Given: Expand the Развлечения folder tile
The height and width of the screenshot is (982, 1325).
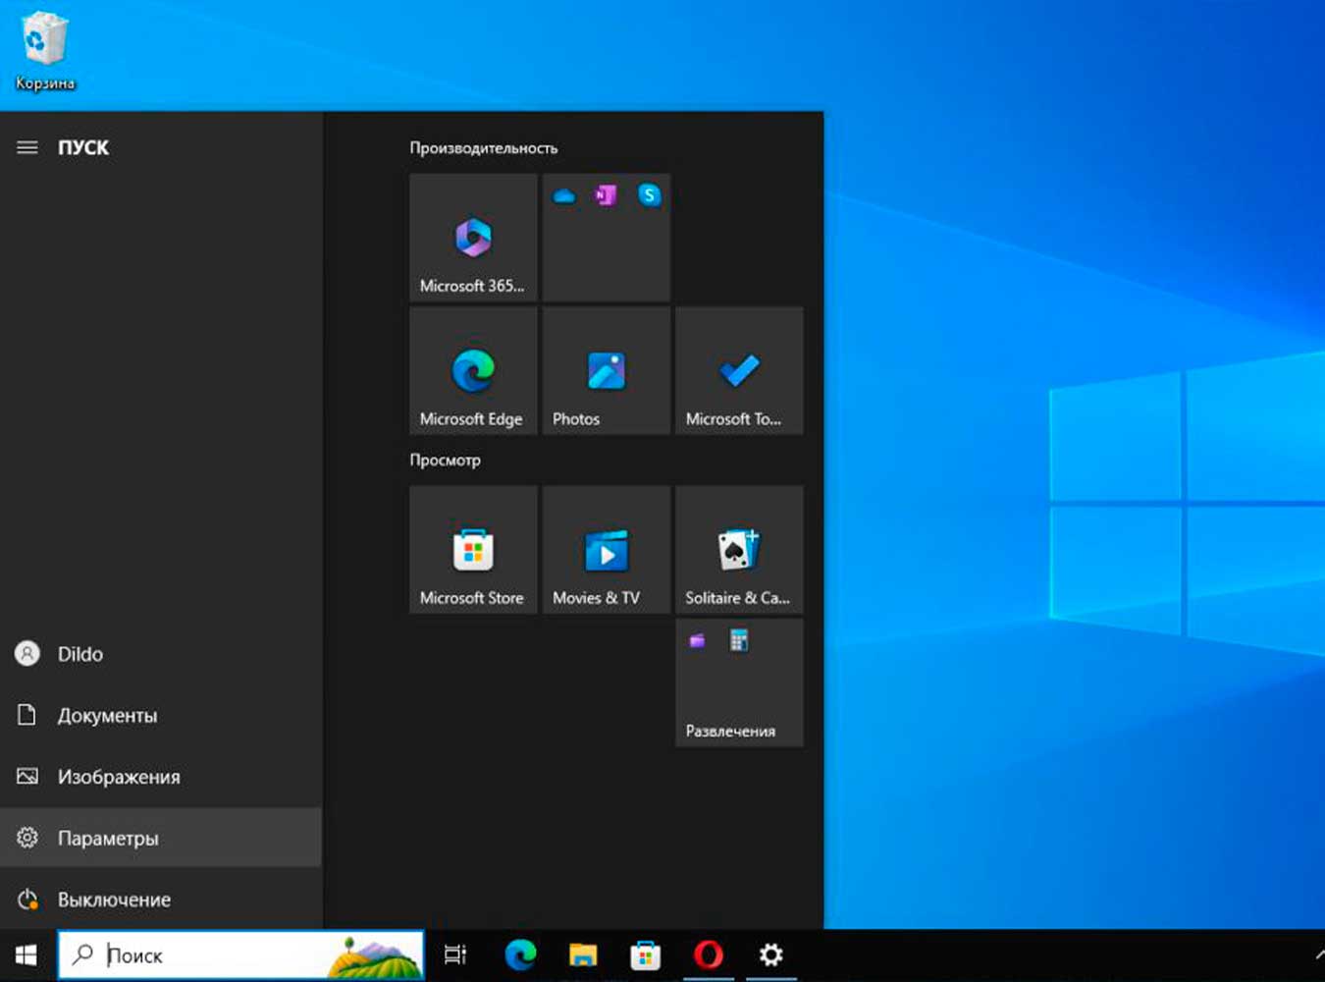Looking at the screenshot, I should point(739,682).
